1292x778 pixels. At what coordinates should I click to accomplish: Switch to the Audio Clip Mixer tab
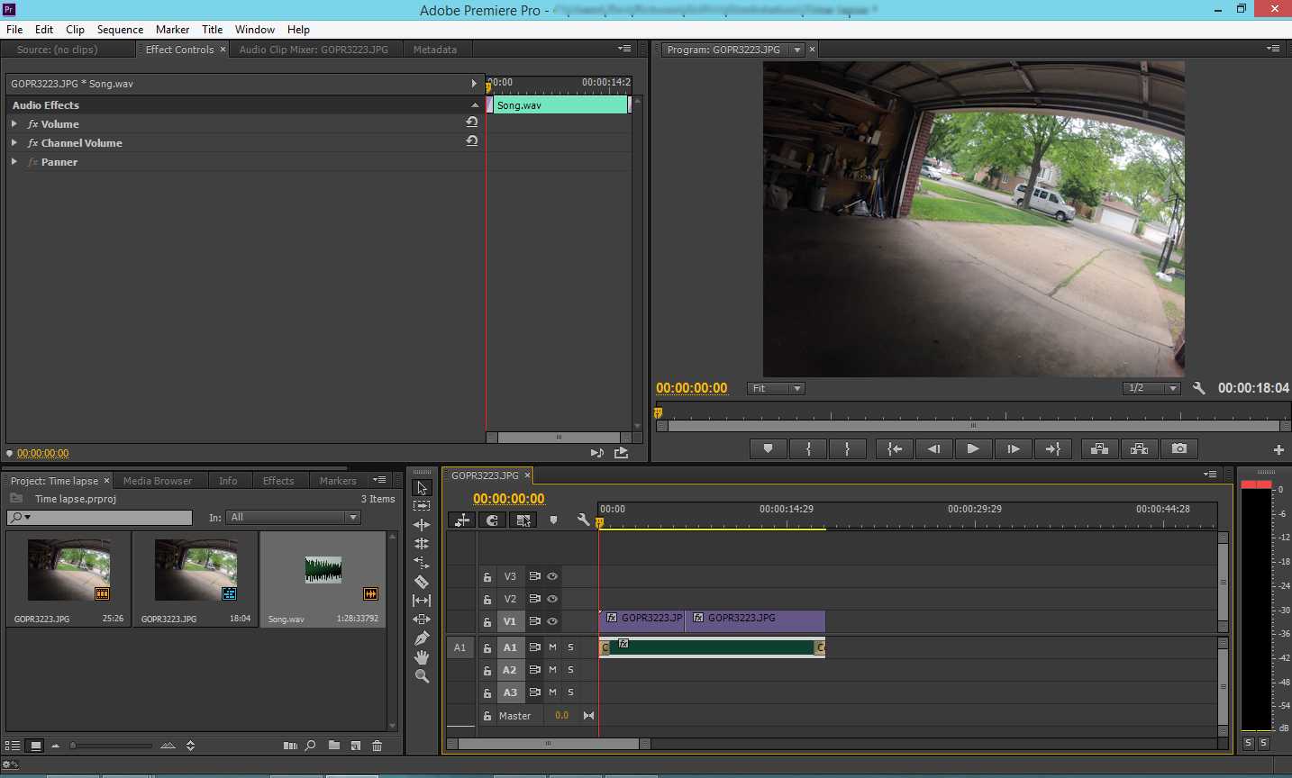click(x=314, y=50)
